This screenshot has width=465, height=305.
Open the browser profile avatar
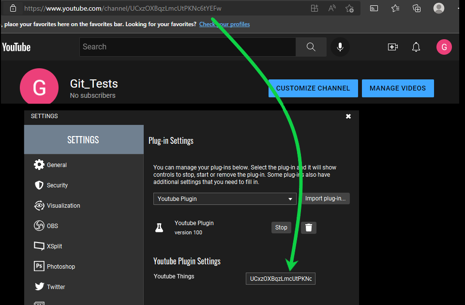point(438,8)
